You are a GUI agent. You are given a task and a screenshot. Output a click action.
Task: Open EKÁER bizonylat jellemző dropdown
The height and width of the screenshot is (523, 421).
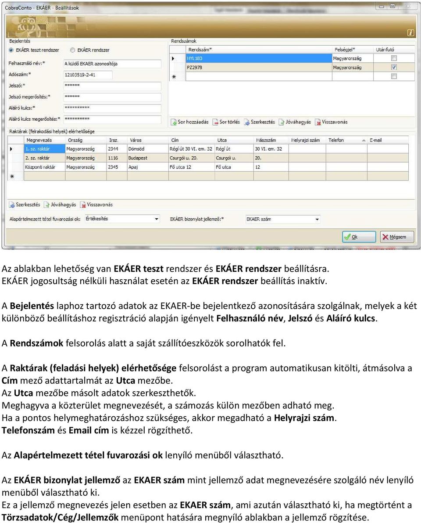click(x=317, y=220)
